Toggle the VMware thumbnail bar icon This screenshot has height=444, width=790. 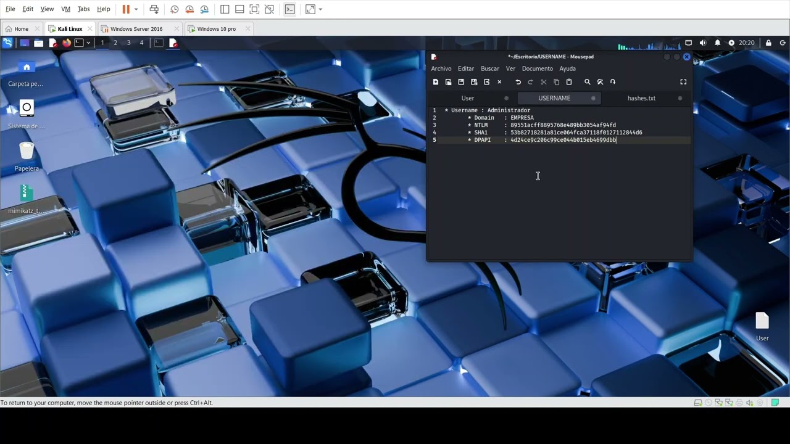239,9
